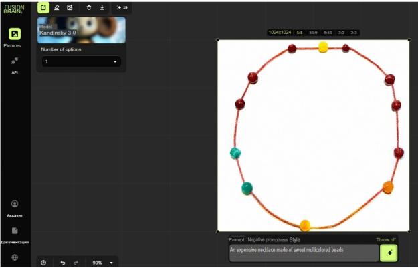The image size is (418, 268).
Task: Undo the last action
Action: (63, 263)
